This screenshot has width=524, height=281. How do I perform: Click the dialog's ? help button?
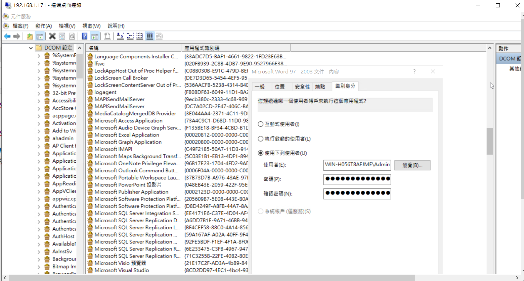(x=414, y=71)
